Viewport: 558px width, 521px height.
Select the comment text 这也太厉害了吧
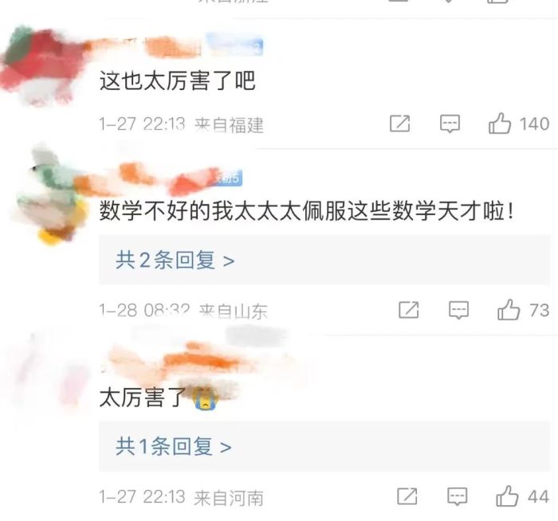177,81
